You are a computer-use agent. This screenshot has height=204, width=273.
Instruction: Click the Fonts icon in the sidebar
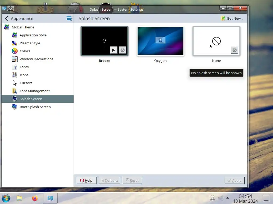point(15,67)
